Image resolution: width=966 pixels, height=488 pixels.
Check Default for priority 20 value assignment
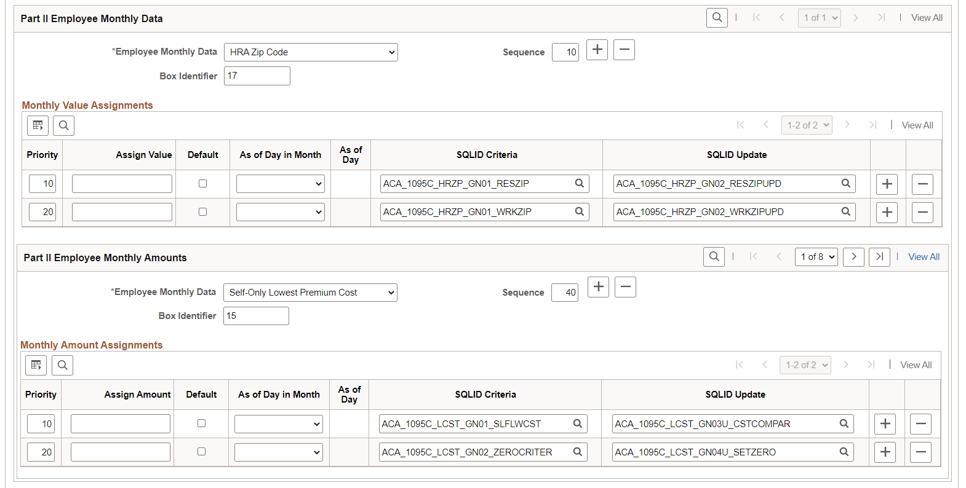point(202,212)
